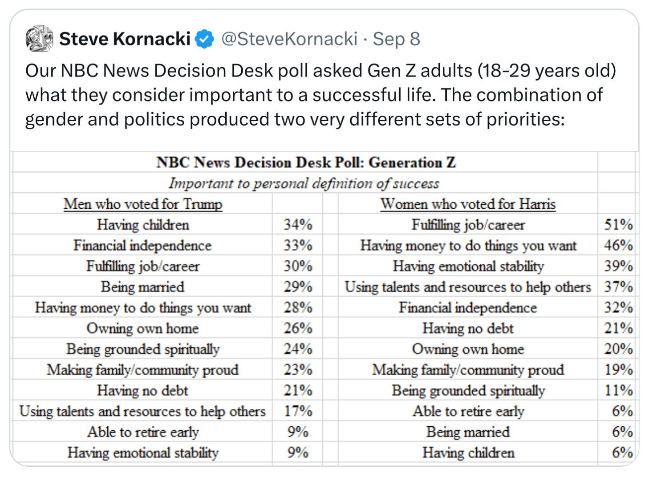Open the @SteveKornacki handle link

(289, 39)
